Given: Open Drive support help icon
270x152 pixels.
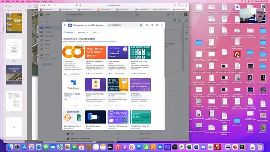Looking at the screenshot, I should pos(168,14).
